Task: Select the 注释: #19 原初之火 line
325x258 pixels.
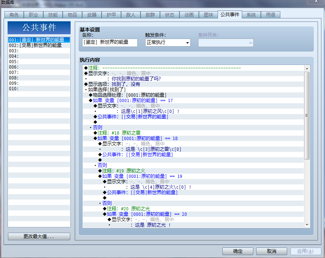Action: click(193, 171)
